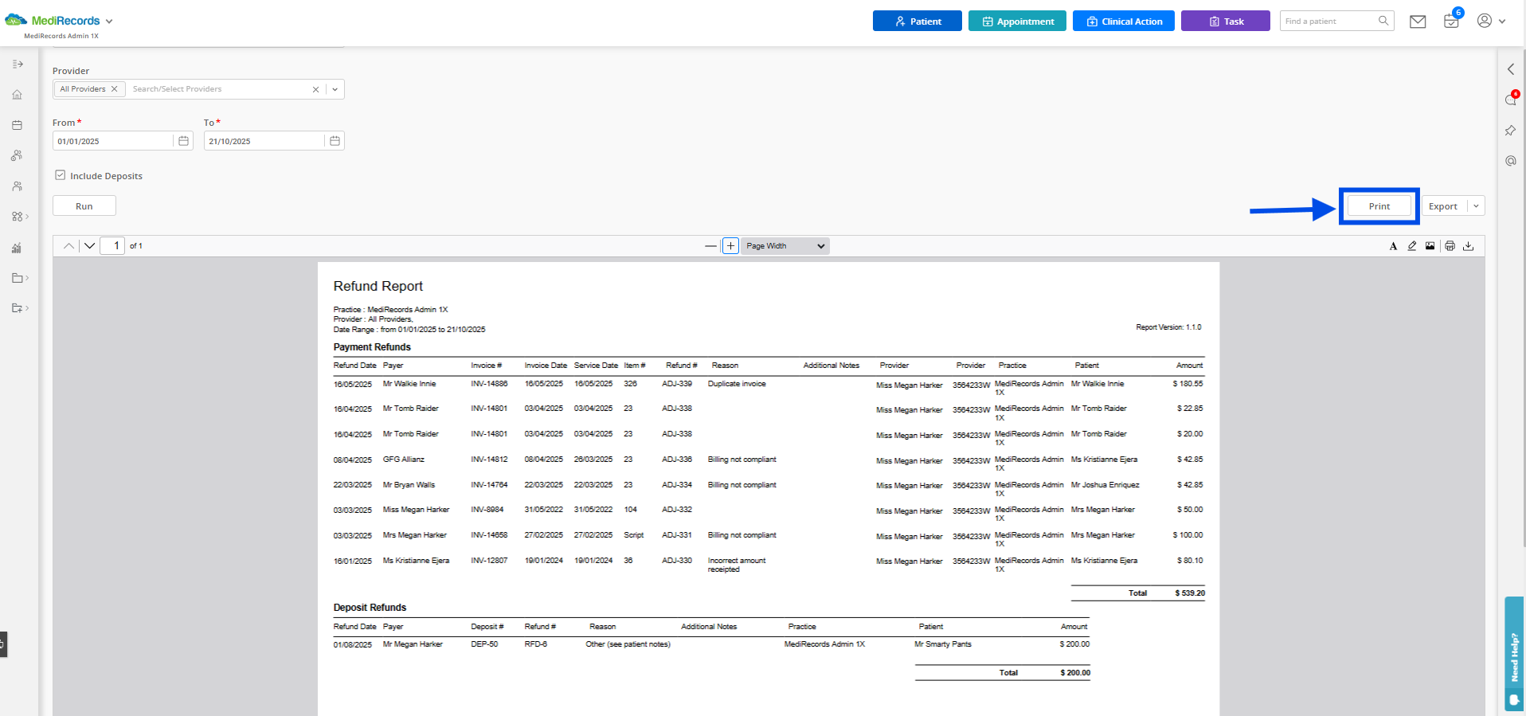This screenshot has width=1526, height=716.
Task: Toggle the Include Deposits checkbox
Action: coord(60,175)
